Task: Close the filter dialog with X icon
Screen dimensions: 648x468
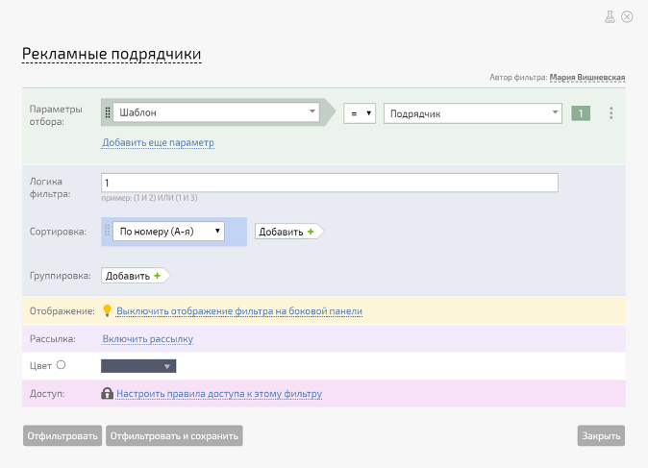Action: [x=627, y=16]
